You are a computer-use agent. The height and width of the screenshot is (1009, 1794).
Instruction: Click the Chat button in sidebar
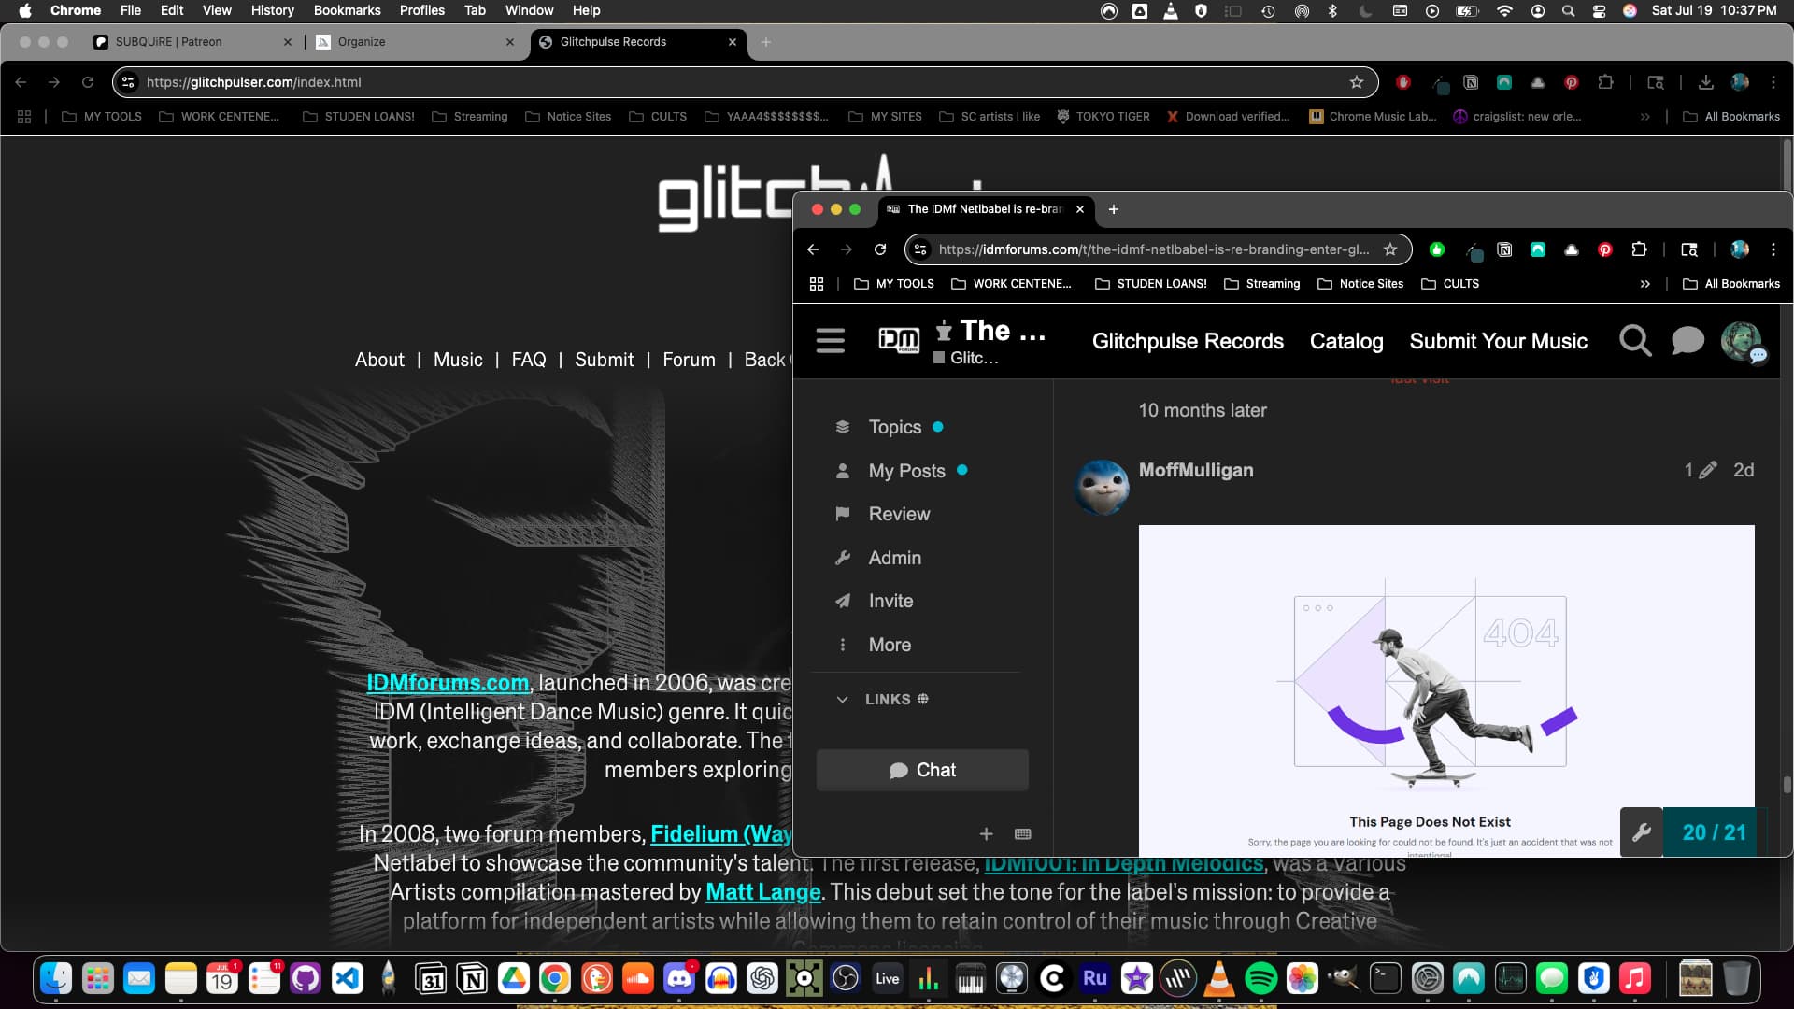922,771
